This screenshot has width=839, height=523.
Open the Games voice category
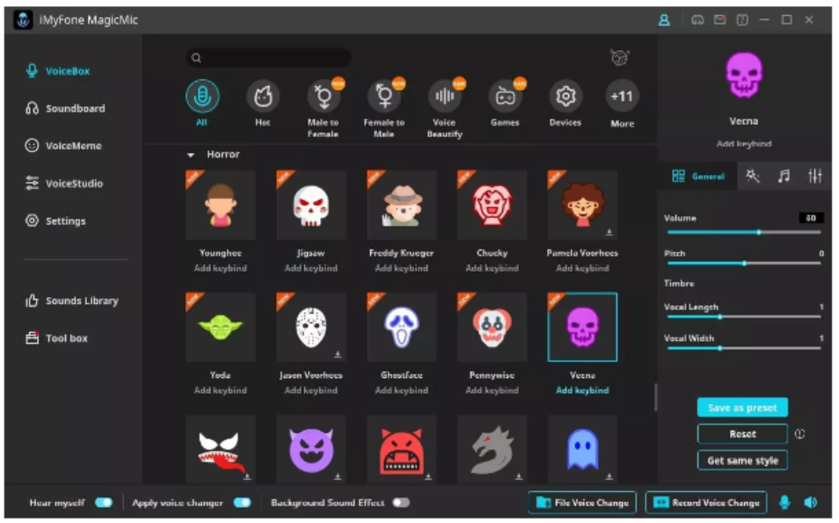click(x=505, y=98)
